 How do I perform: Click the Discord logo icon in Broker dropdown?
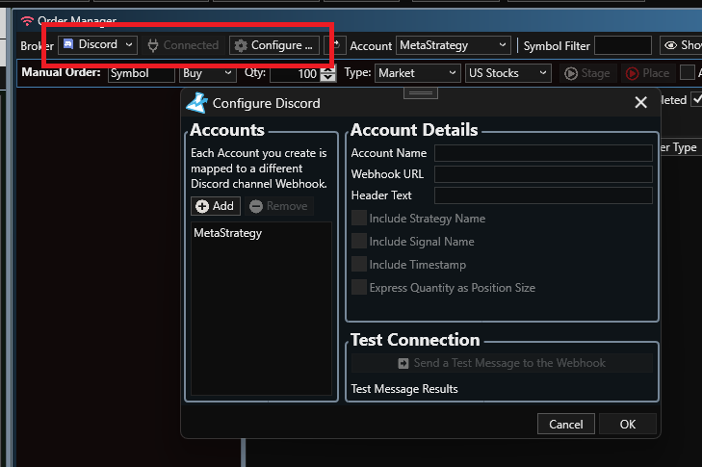click(x=68, y=44)
